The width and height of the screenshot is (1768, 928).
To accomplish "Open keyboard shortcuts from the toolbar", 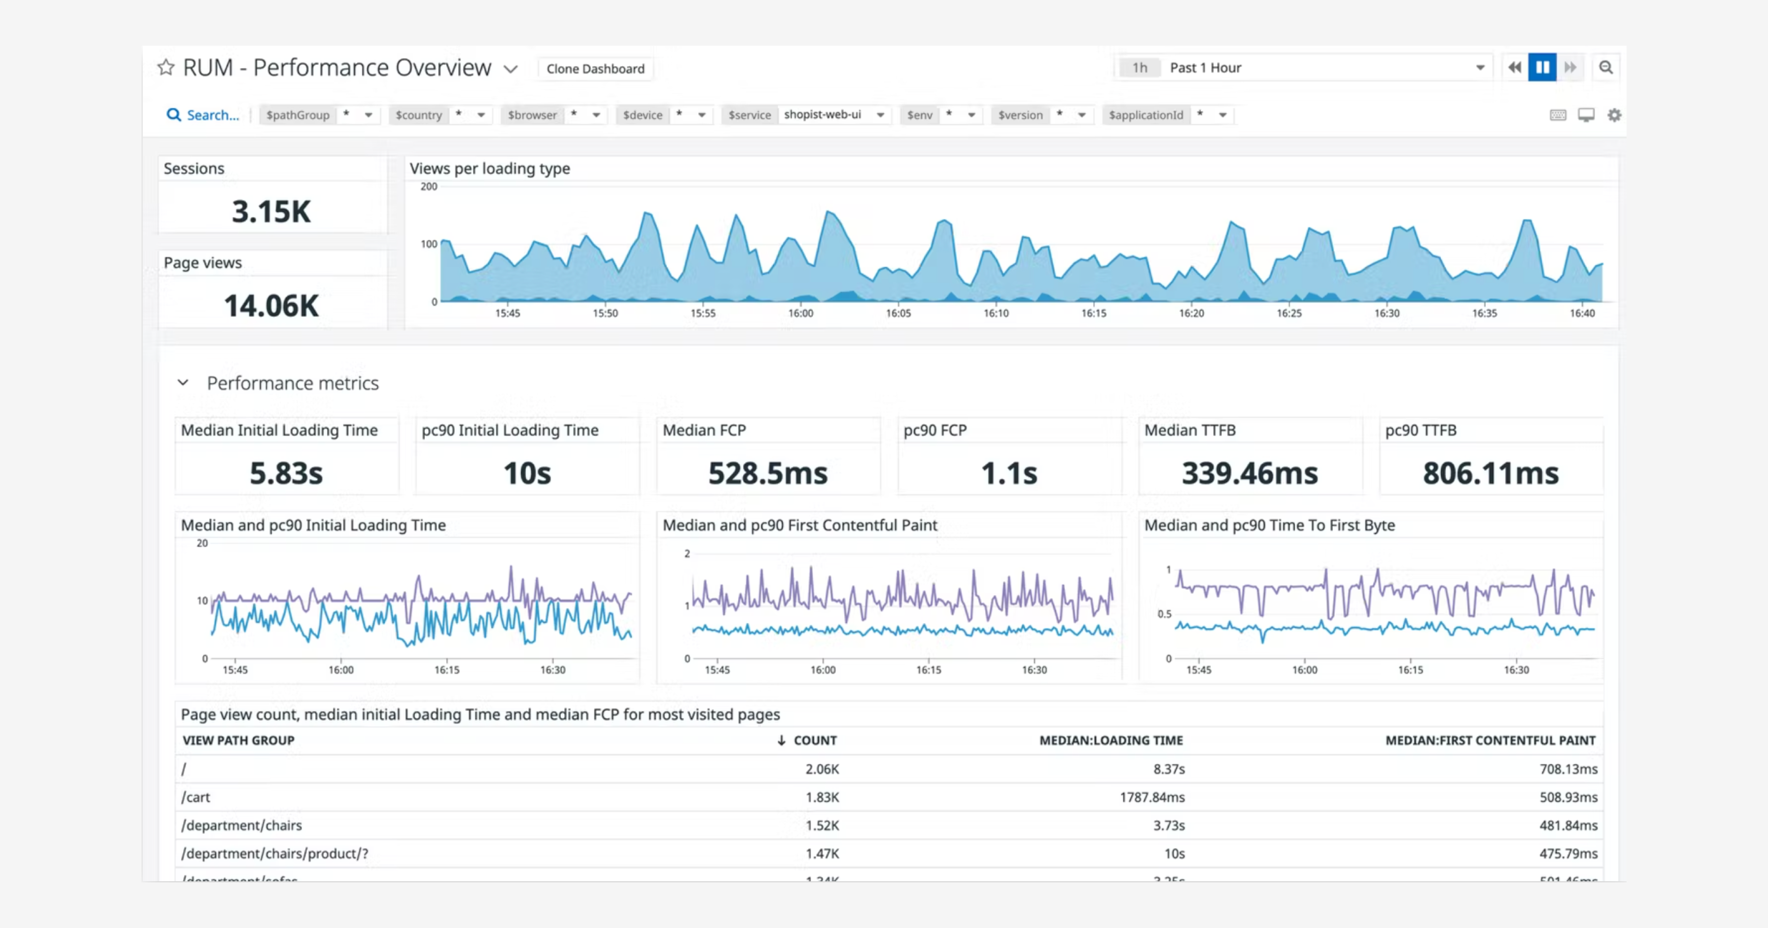I will coord(1558,114).
